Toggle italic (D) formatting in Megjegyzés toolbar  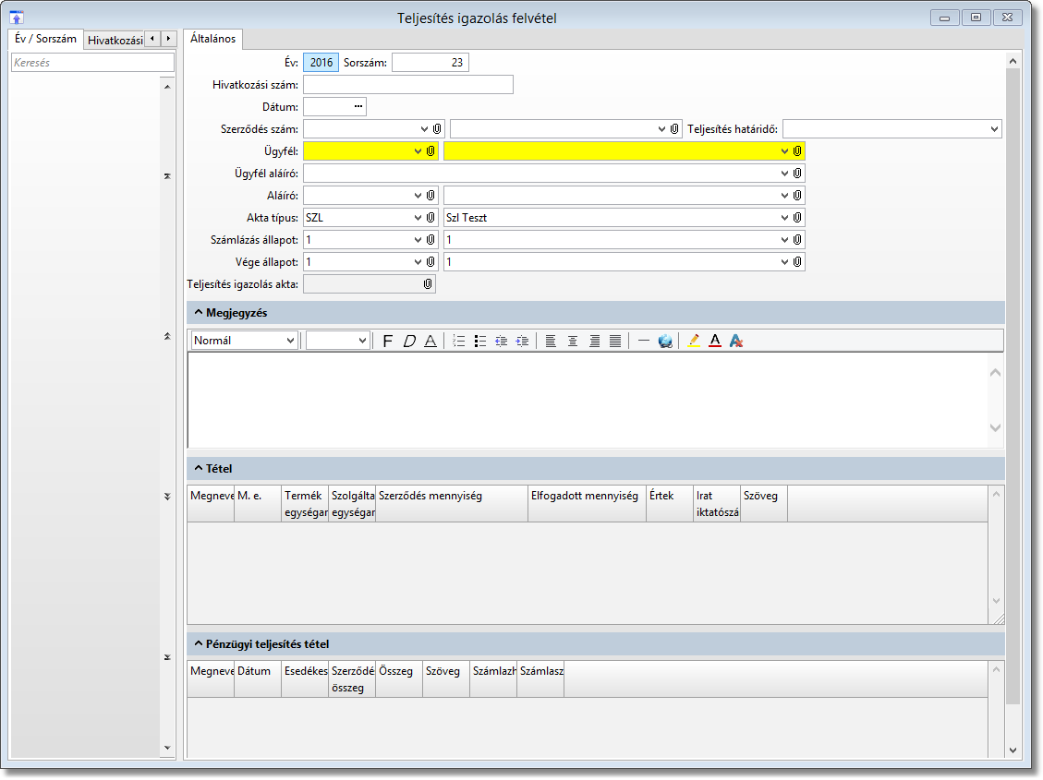(409, 341)
